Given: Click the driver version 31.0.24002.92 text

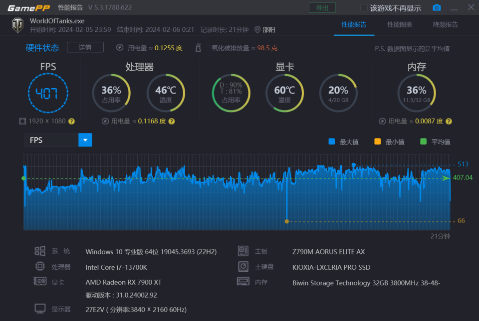Looking at the screenshot, I should click(x=121, y=295).
